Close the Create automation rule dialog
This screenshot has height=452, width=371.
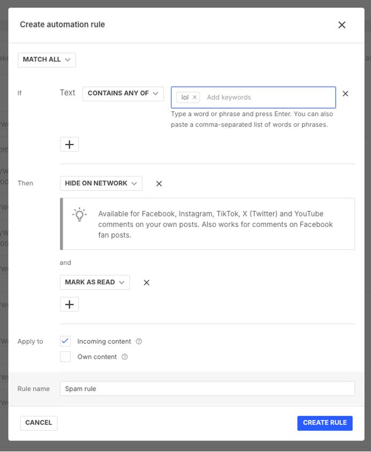(342, 25)
